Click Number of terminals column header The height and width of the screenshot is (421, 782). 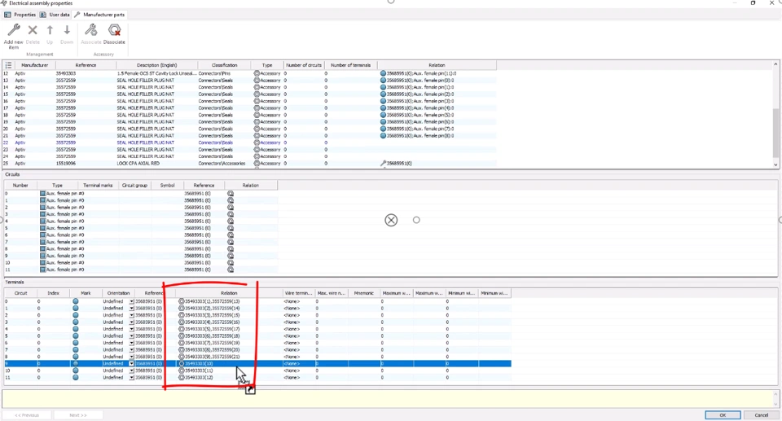350,65
